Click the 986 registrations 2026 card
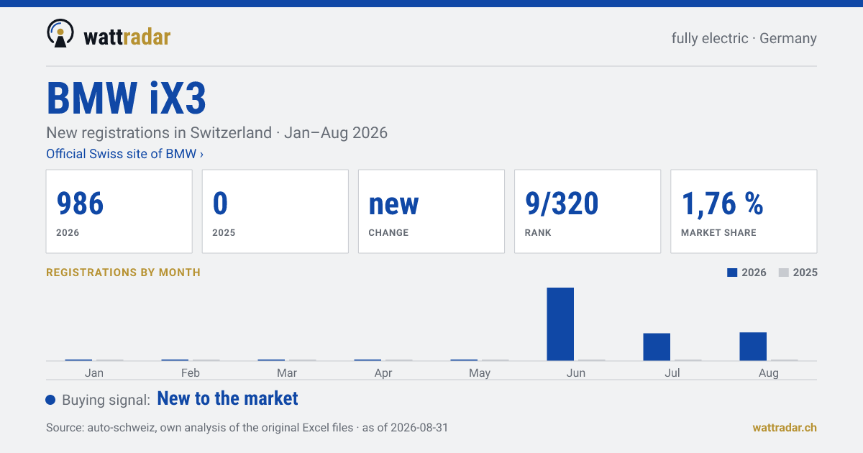This screenshot has width=863, height=453. 119,211
